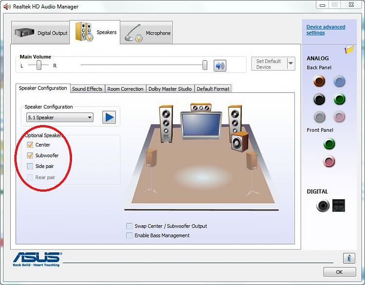Viewport: 365px width, 285px height.
Task: Click the blue back panel jack
Action: click(x=339, y=81)
